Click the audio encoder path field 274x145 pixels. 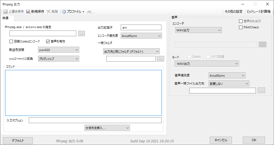tap(216, 45)
